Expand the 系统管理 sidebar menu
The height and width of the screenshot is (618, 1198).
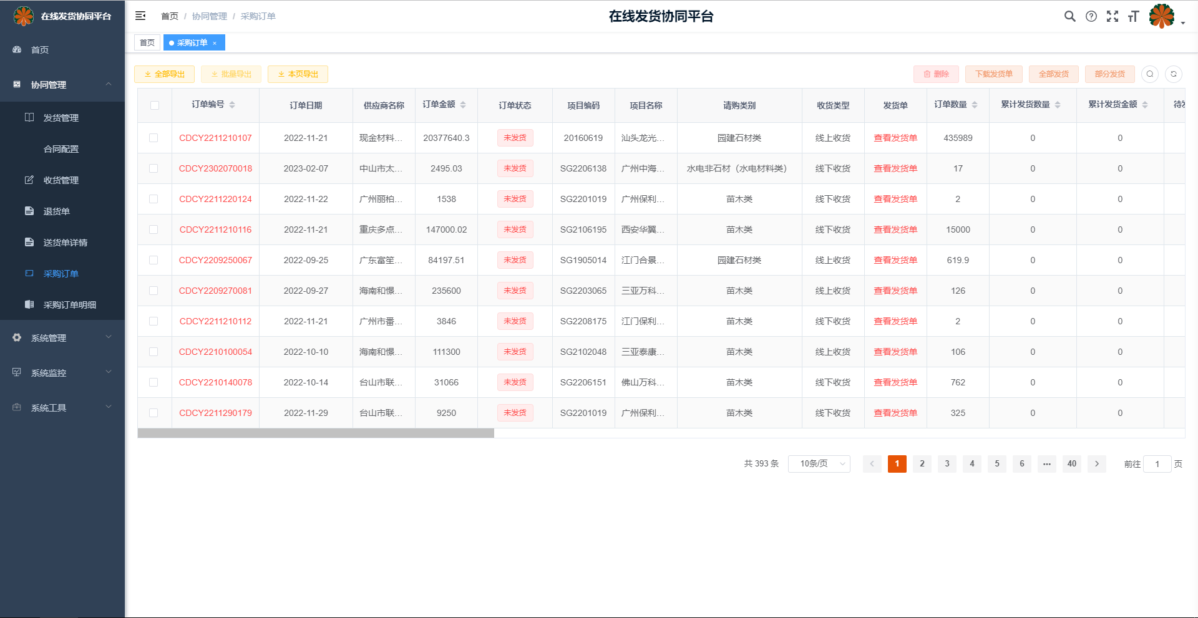[x=62, y=338]
